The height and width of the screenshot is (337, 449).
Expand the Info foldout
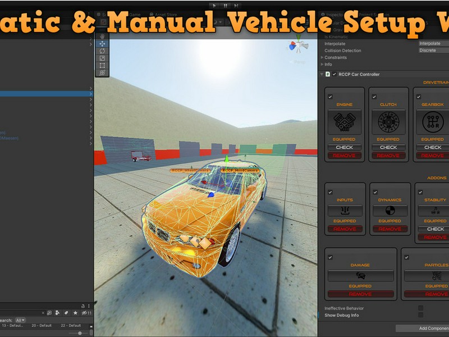click(x=322, y=64)
